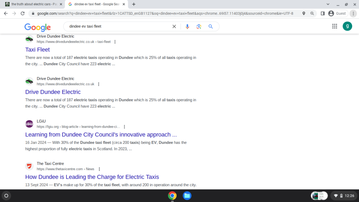Viewport: 359px width, 202px height.
Task: Open the Google account avatar 'g'
Action: pyautogui.click(x=347, y=26)
